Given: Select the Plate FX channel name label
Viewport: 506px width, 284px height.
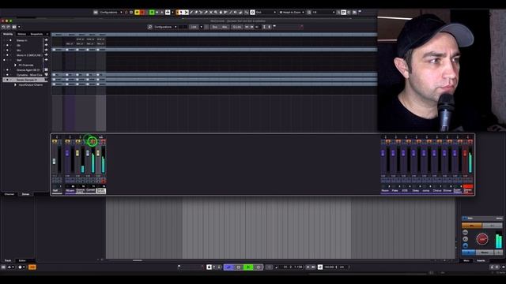Looking at the screenshot, I should pyautogui.click(x=395, y=191).
